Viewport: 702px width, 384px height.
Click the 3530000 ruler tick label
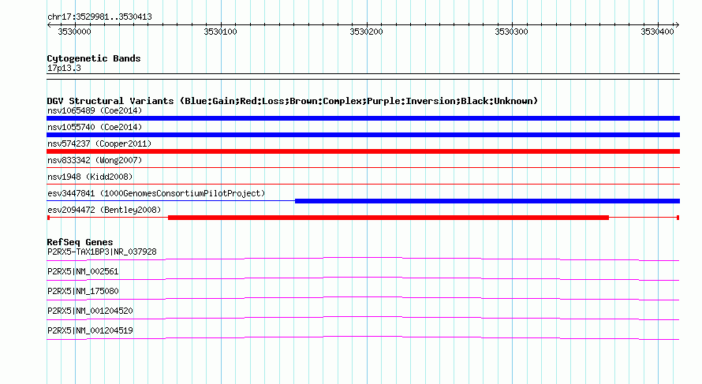point(75,32)
